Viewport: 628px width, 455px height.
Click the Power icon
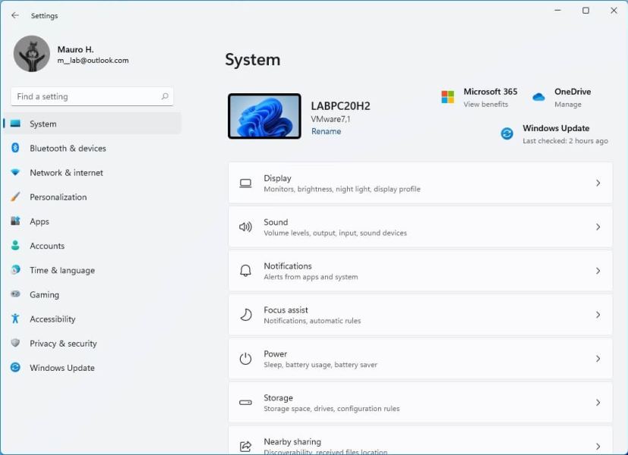(x=244, y=358)
